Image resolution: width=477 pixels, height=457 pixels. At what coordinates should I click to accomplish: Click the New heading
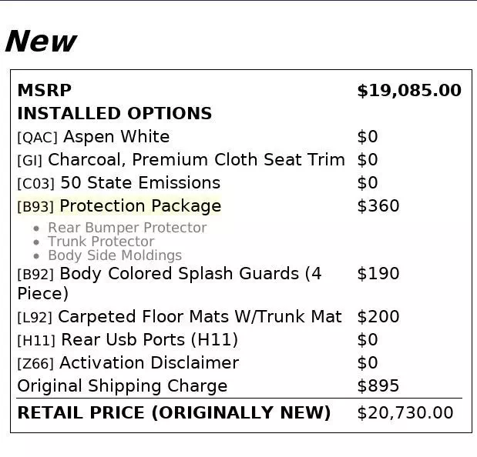[x=40, y=42]
